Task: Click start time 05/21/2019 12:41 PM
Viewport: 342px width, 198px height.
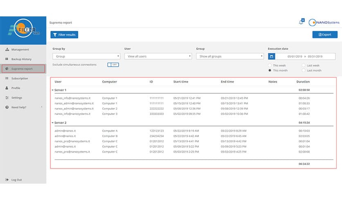Action: (x=187, y=98)
